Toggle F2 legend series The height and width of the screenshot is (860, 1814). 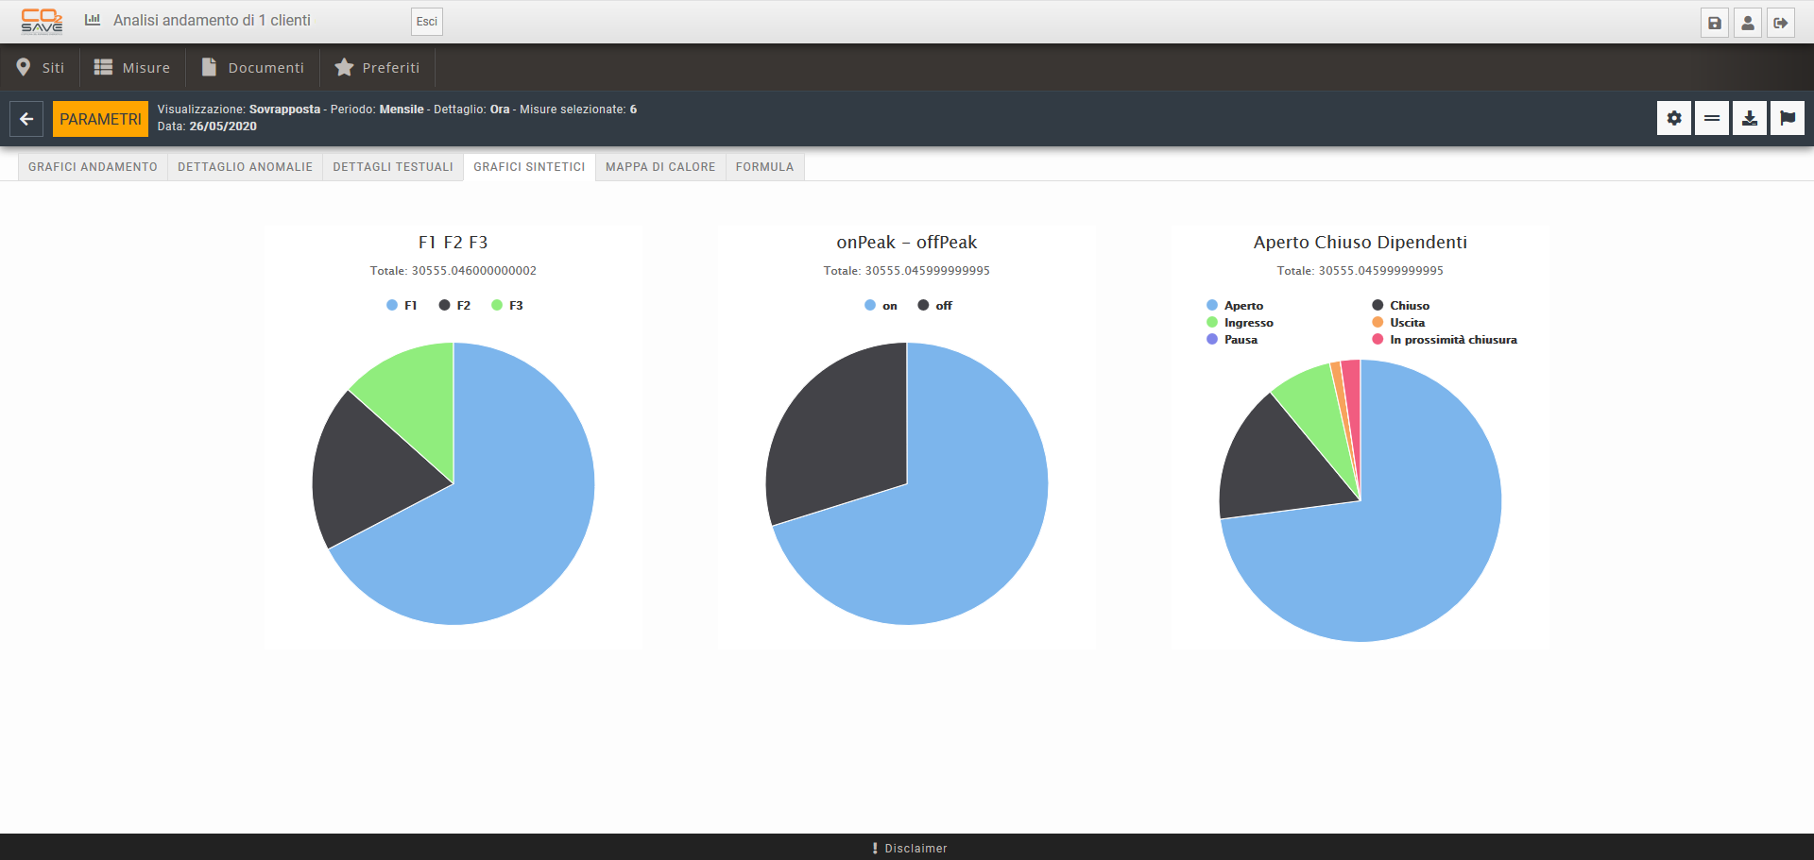click(454, 305)
